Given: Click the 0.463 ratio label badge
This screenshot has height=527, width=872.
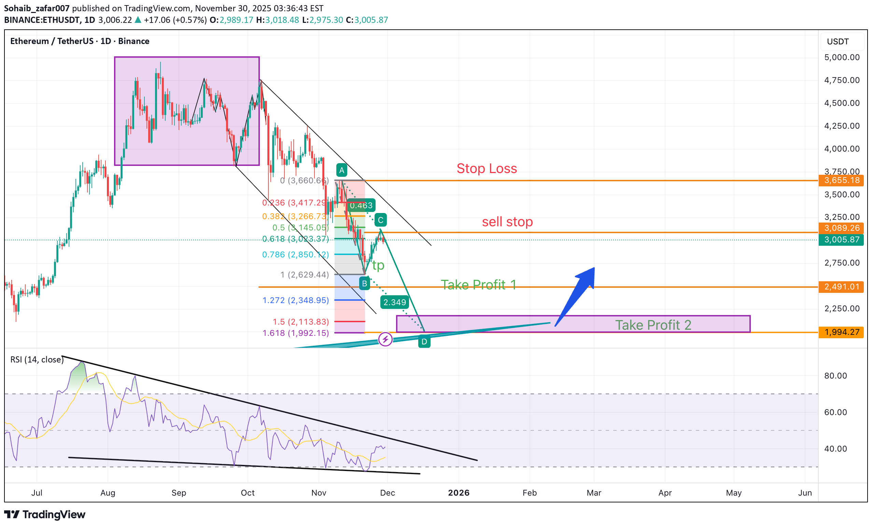Looking at the screenshot, I should (x=361, y=205).
